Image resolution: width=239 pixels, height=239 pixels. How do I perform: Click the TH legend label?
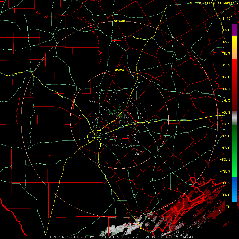point(228,207)
